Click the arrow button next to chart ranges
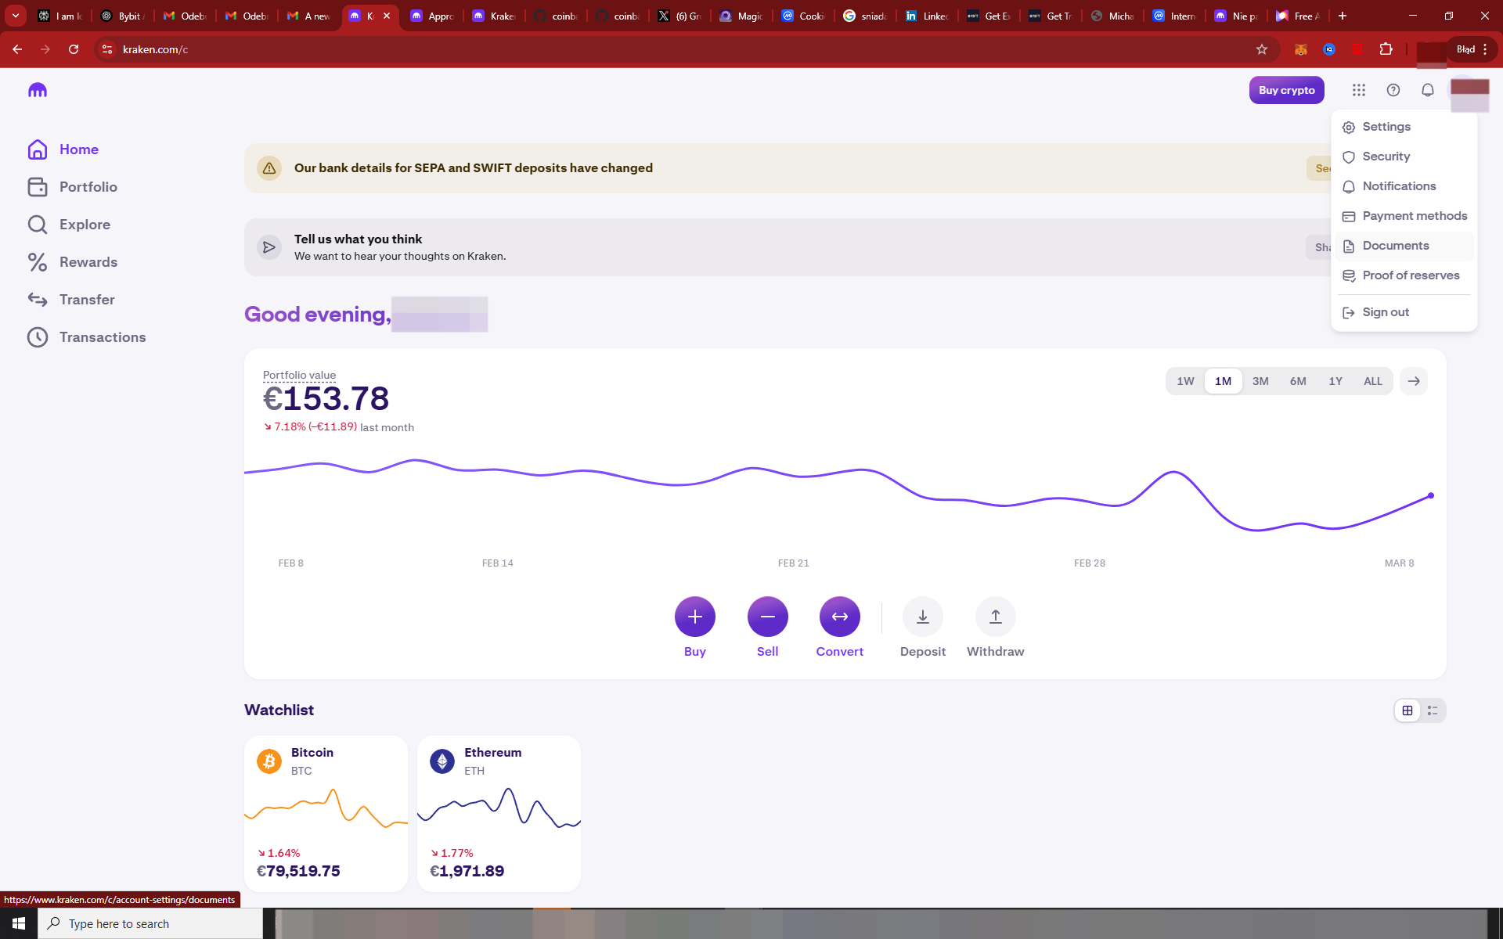Viewport: 1503px width, 939px height. (1414, 381)
